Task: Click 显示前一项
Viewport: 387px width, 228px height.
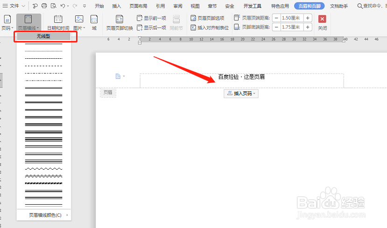Action: 152,18
